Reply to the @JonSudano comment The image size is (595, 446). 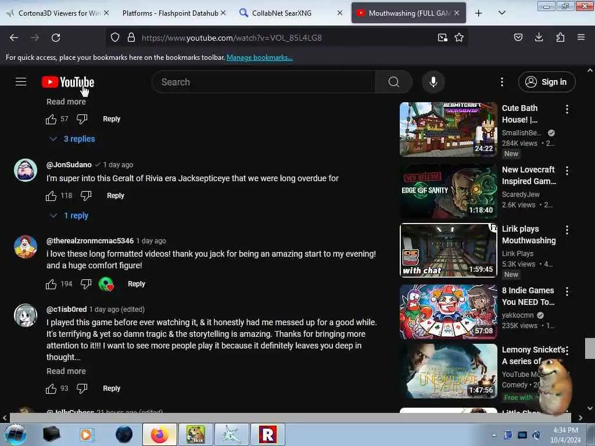(x=116, y=196)
